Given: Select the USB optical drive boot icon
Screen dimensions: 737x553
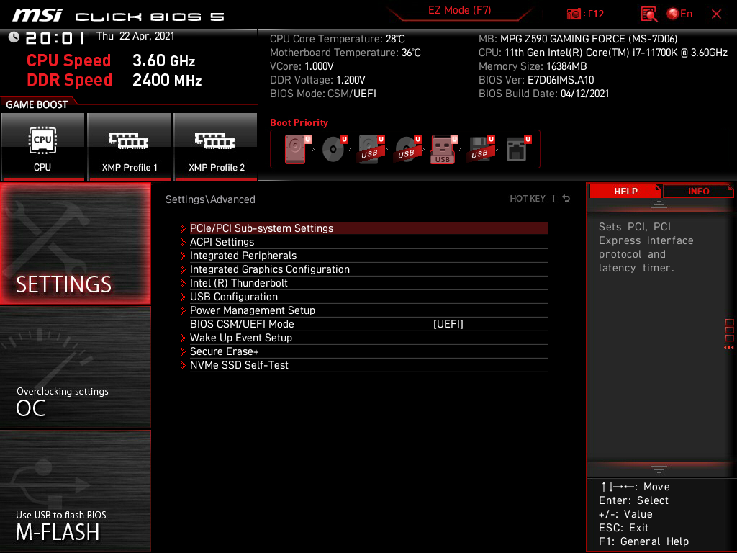Looking at the screenshot, I should point(407,149).
